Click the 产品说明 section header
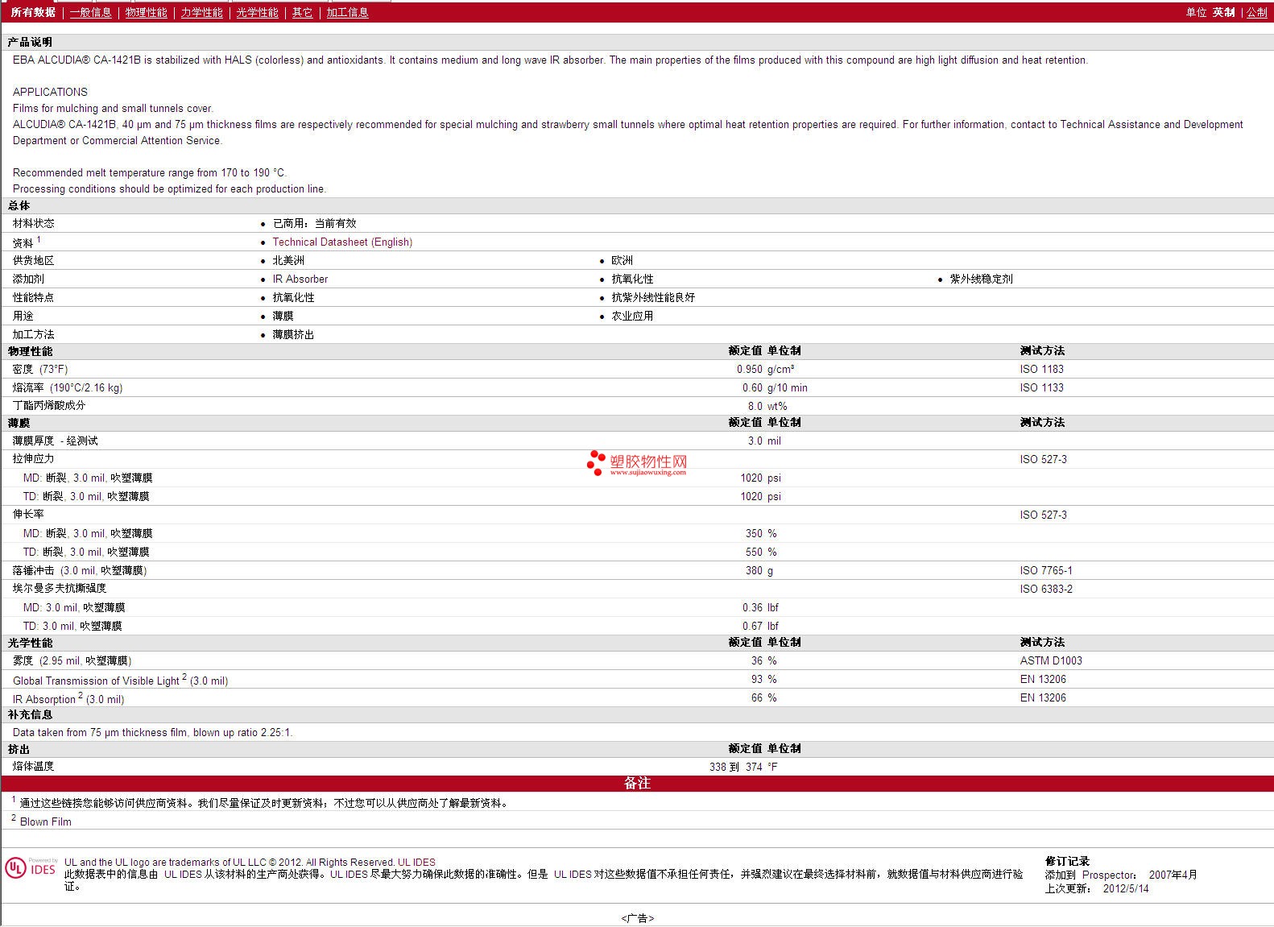The width and height of the screenshot is (1274, 927). click(x=30, y=42)
